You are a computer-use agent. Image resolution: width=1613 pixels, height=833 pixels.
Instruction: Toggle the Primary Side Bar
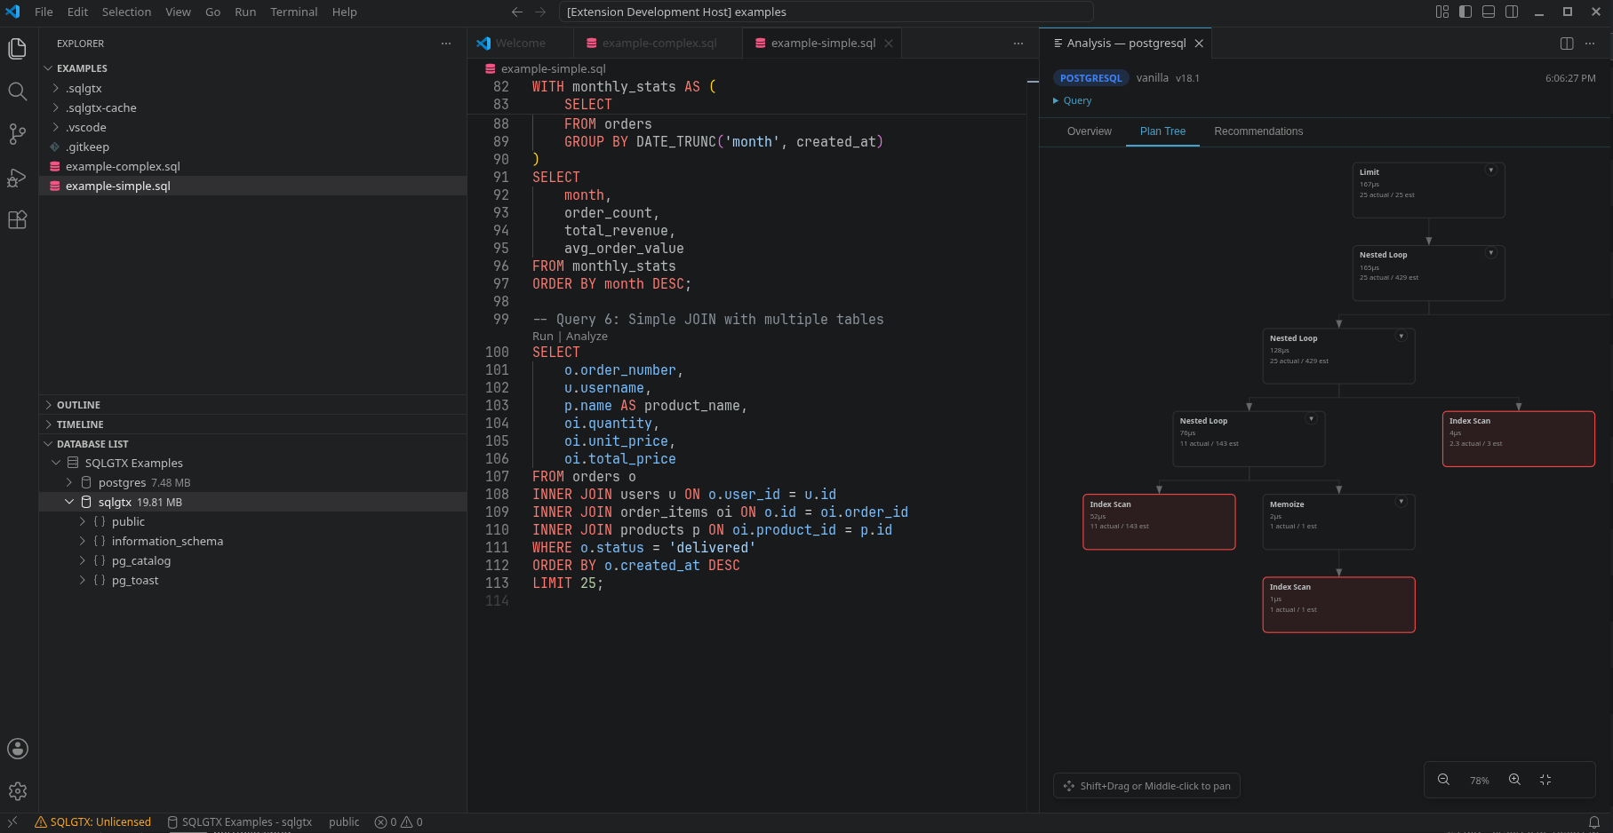(1465, 12)
